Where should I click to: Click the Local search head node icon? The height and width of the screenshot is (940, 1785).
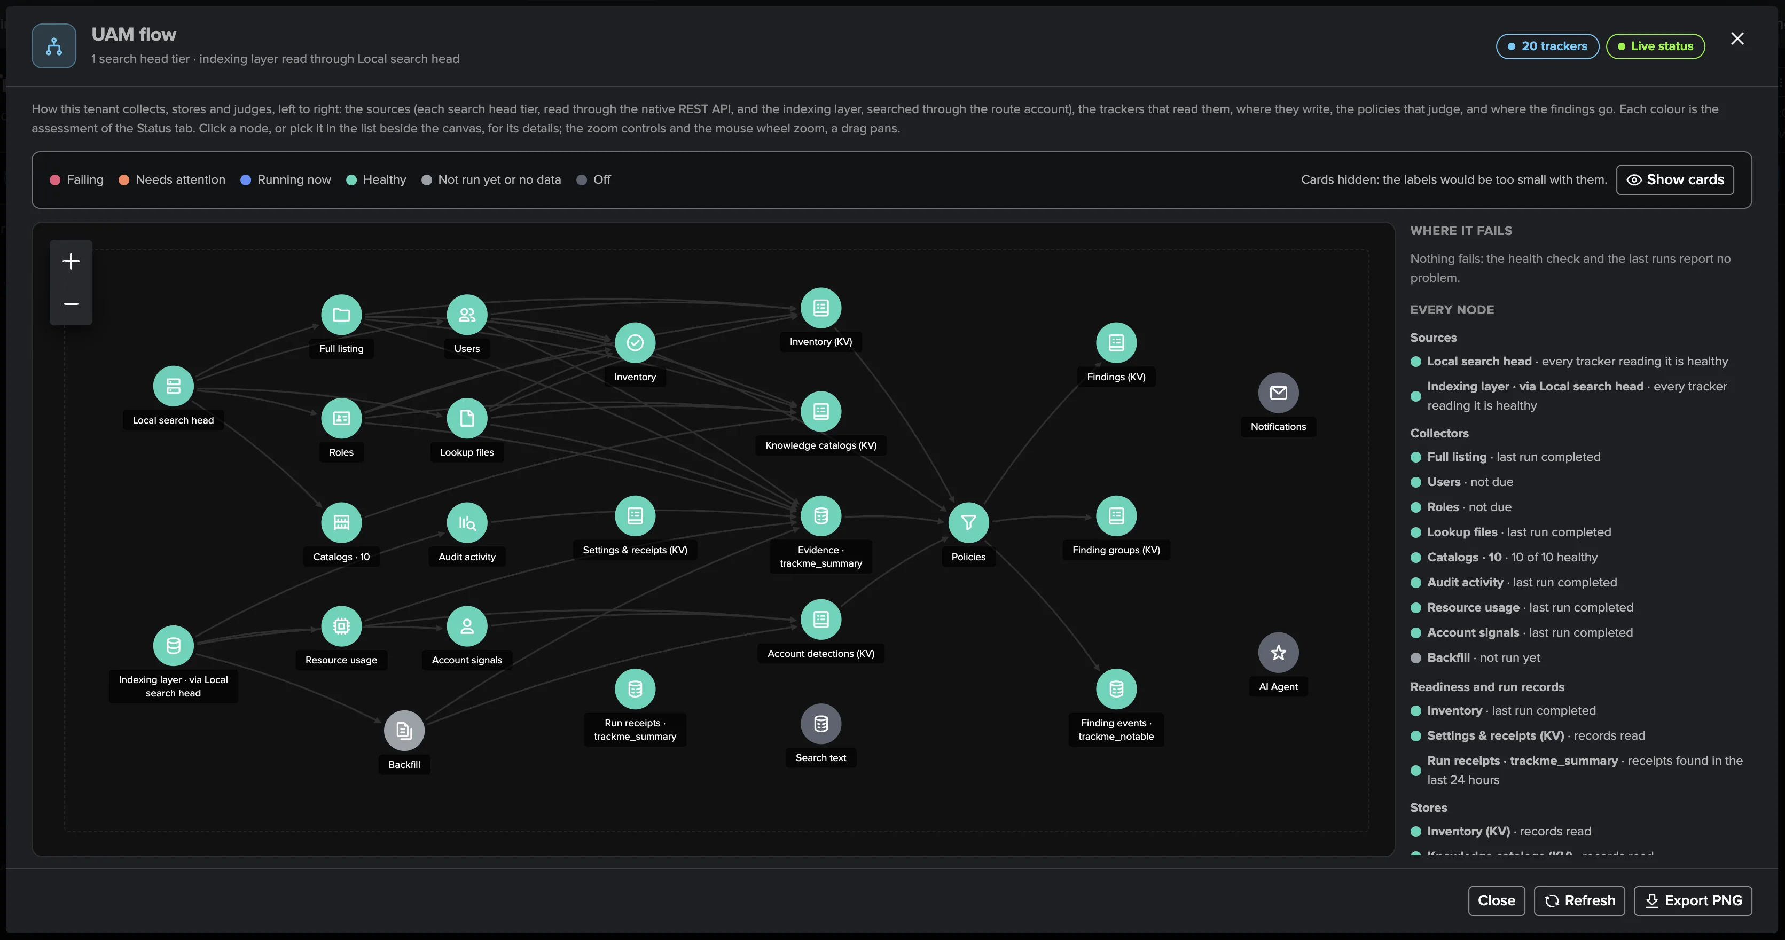(173, 386)
